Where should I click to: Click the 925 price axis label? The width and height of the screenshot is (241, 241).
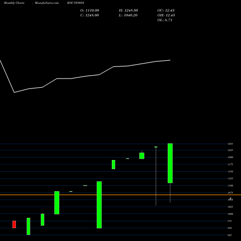coord(229,235)
